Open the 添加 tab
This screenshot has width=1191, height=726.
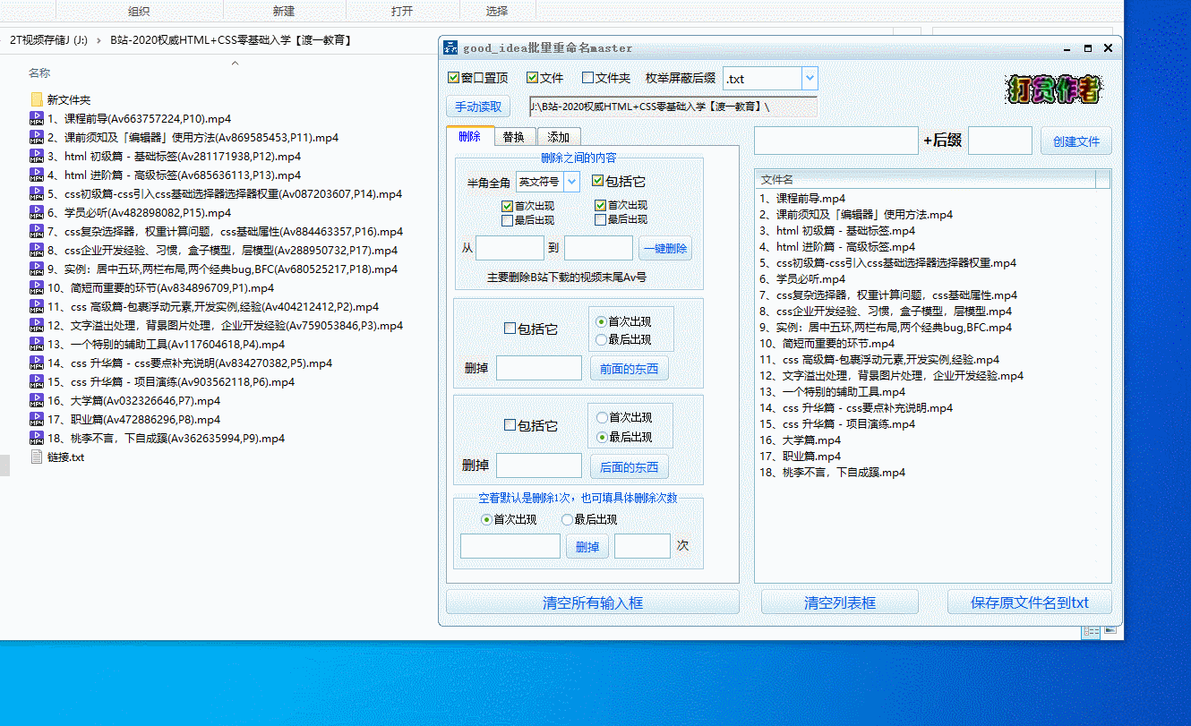coord(558,137)
